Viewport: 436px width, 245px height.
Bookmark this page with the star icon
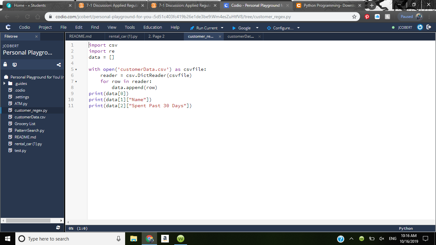pyautogui.click(x=354, y=17)
